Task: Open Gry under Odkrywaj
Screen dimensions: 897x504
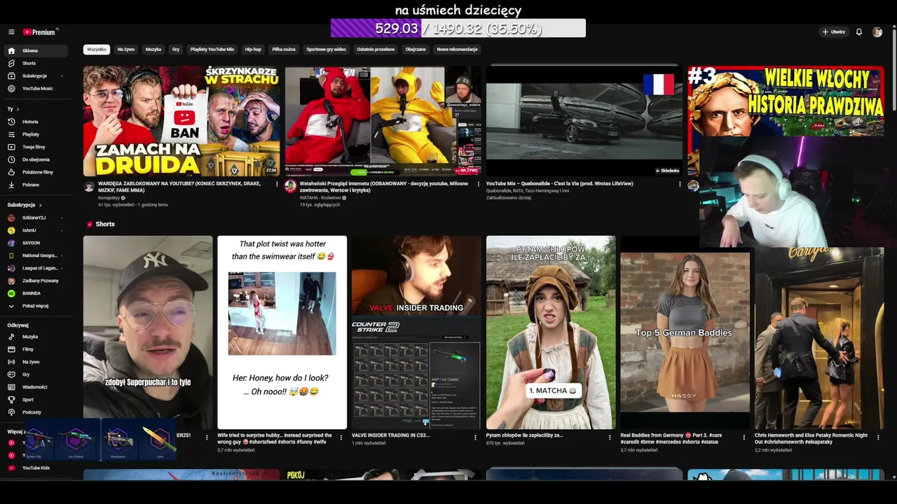Action: coord(36,374)
